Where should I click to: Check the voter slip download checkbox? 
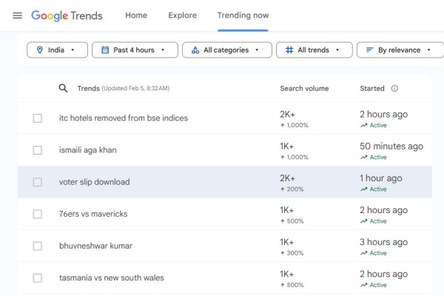click(38, 182)
